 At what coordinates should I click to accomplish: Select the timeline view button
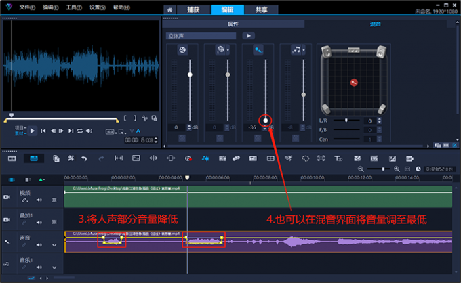pyautogui.click(x=34, y=158)
